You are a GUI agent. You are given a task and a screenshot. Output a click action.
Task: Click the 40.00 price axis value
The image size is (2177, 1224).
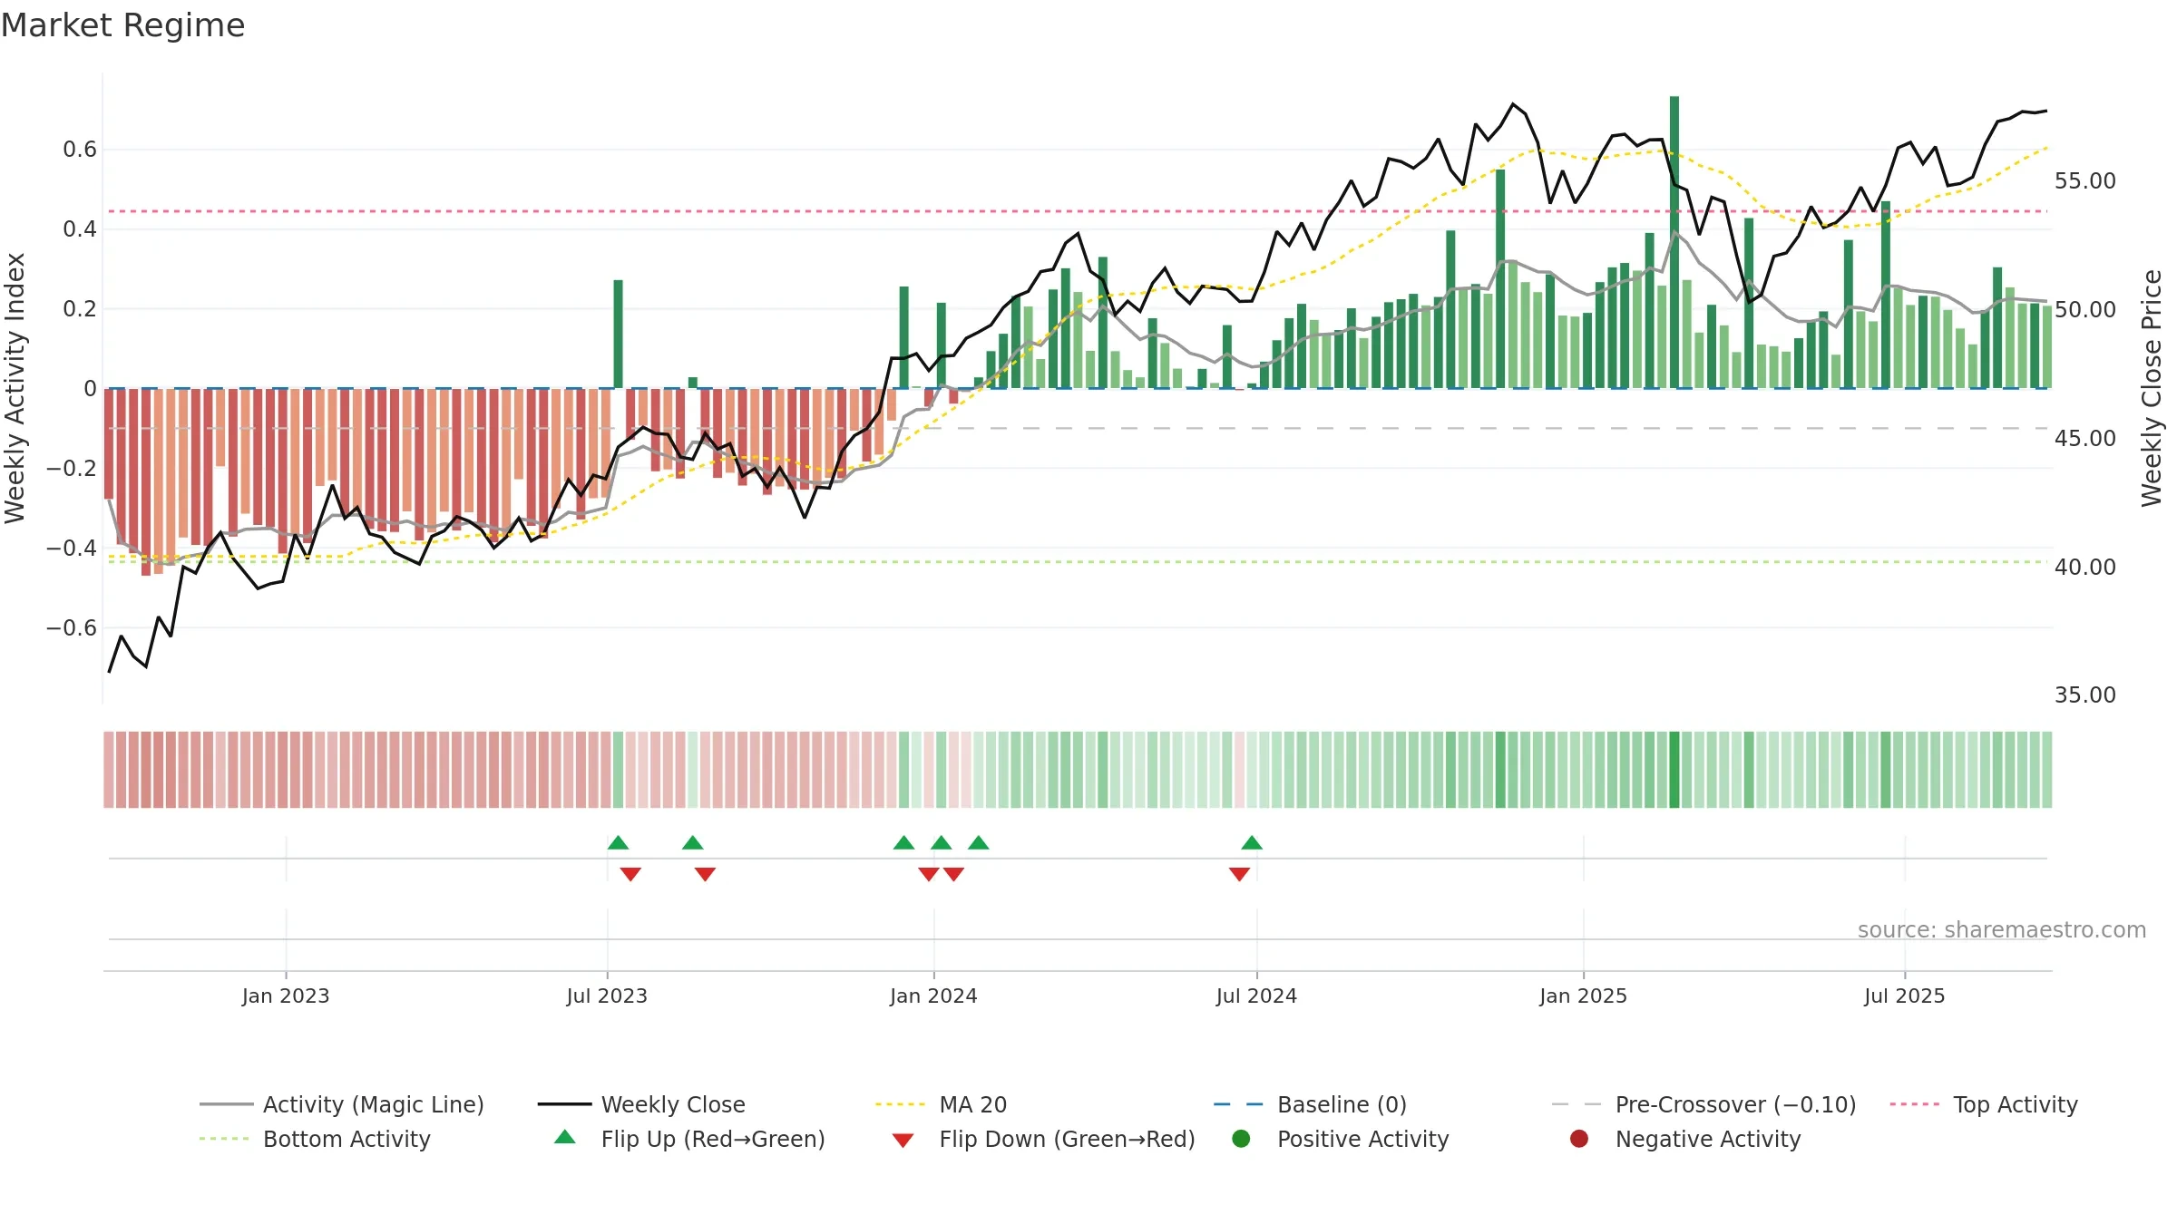2084,568
